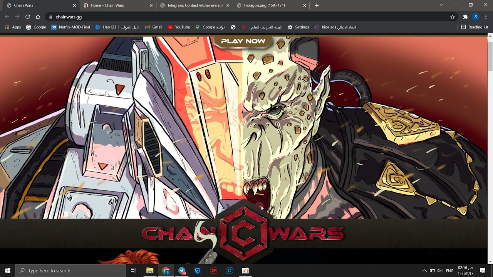Focus the chainwars.gg address bar
Image resolution: width=493 pixels, height=277 pixels.
tap(250, 17)
